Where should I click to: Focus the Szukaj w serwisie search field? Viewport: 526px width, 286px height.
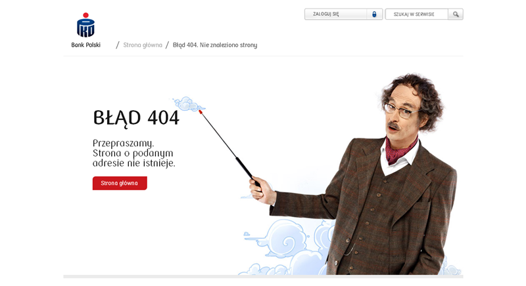(x=417, y=14)
